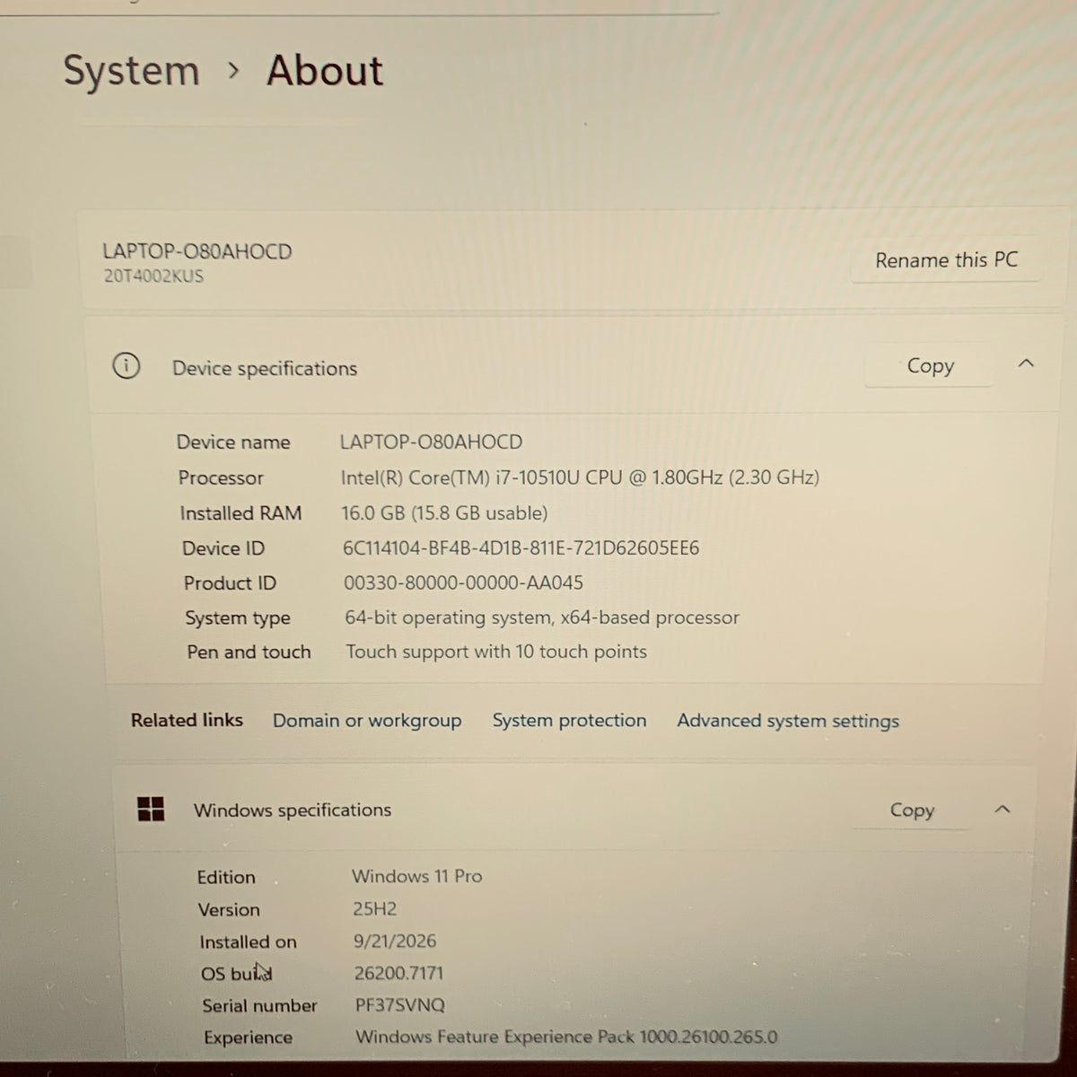1077x1077 pixels.
Task: Select model number 20T4002KUS
Action: tap(153, 276)
